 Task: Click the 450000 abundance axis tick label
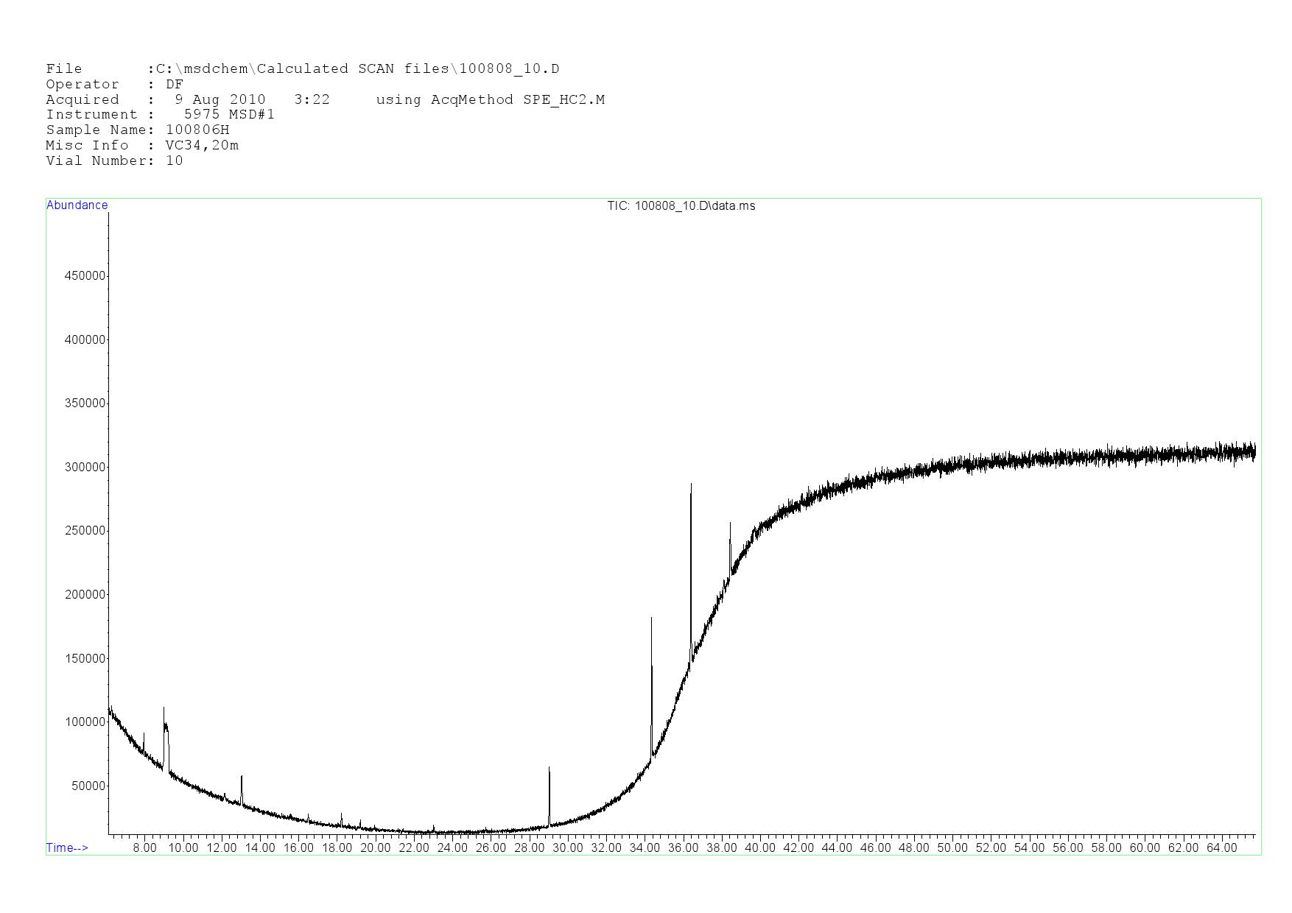click(x=85, y=276)
